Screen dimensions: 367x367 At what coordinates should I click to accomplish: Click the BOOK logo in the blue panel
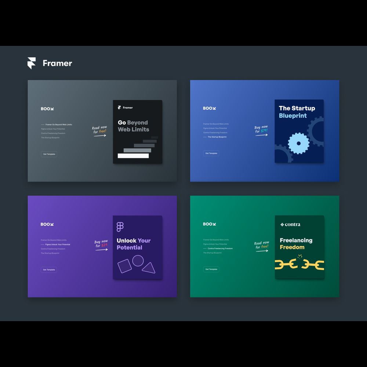point(210,108)
